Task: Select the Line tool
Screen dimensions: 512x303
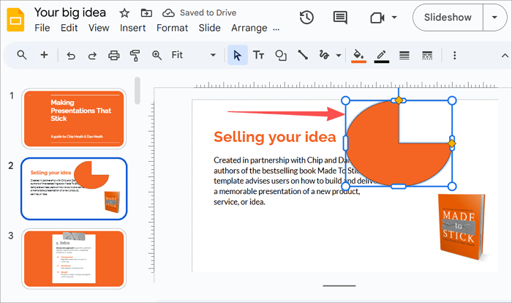Action: pyautogui.click(x=303, y=55)
